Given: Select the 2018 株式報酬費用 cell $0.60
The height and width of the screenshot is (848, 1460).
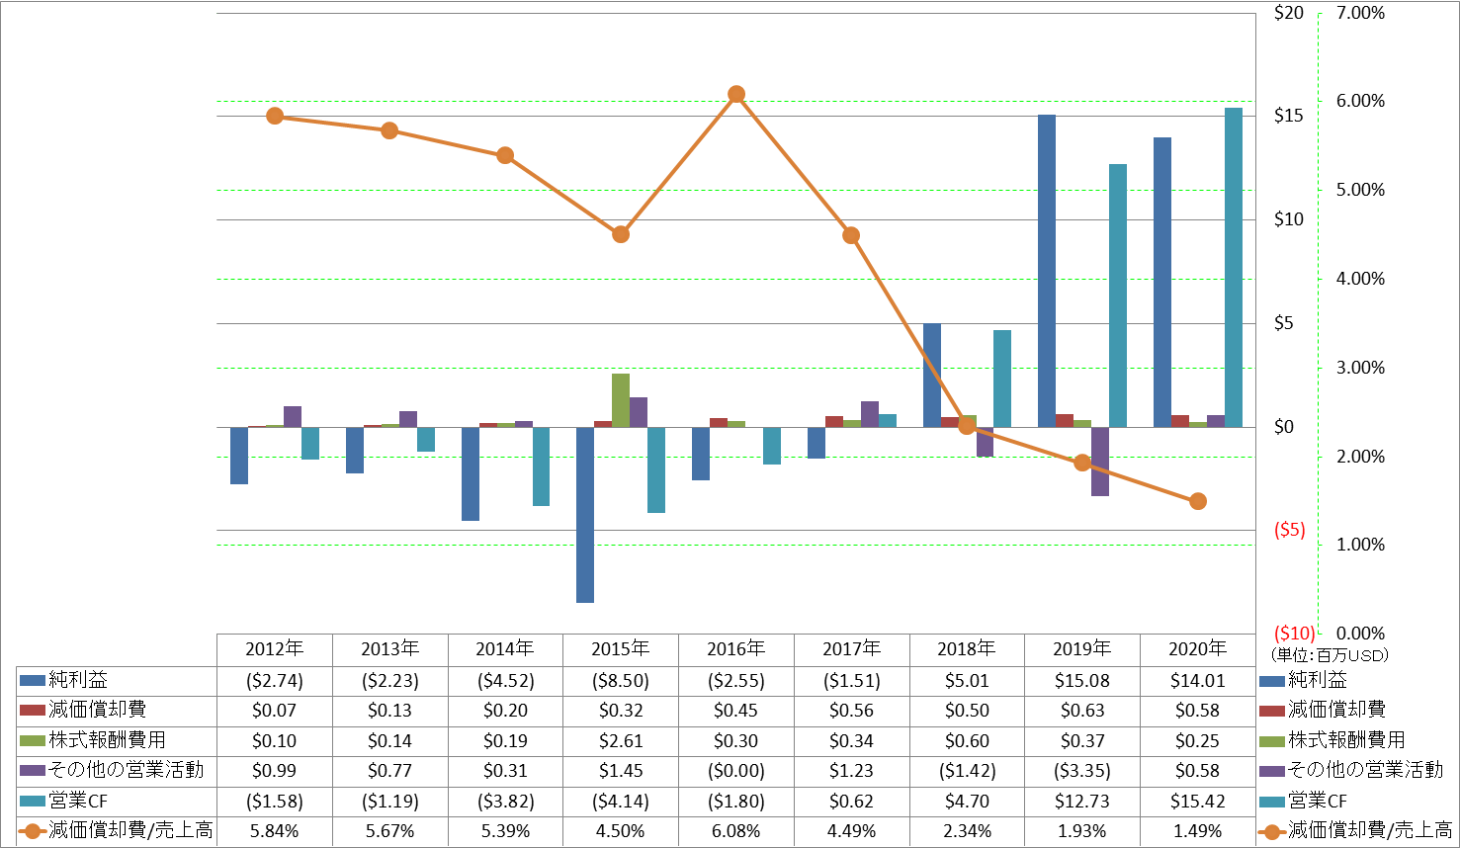Looking at the screenshot, I should [967, 741].
